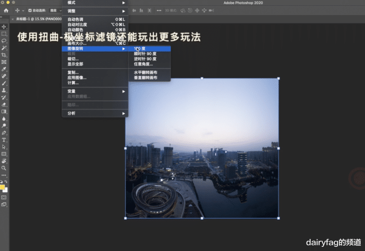Click the 3D slide icon in the options bar
The width and height of the screenshot is (365, 251).
[x=204, y=10]
